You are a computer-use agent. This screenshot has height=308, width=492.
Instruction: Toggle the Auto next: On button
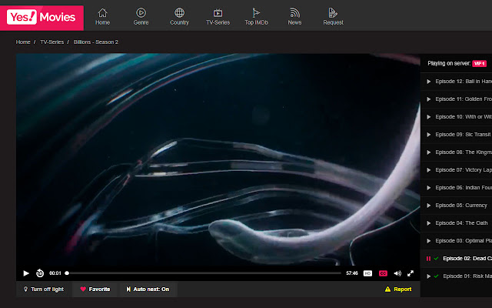point(148,290)
